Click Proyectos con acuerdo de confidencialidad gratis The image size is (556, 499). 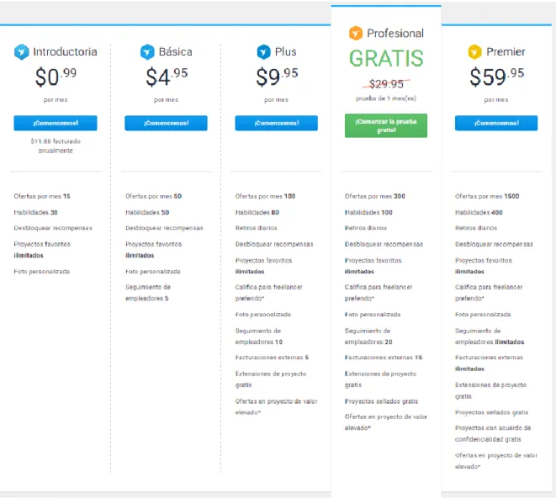(493, 433)
